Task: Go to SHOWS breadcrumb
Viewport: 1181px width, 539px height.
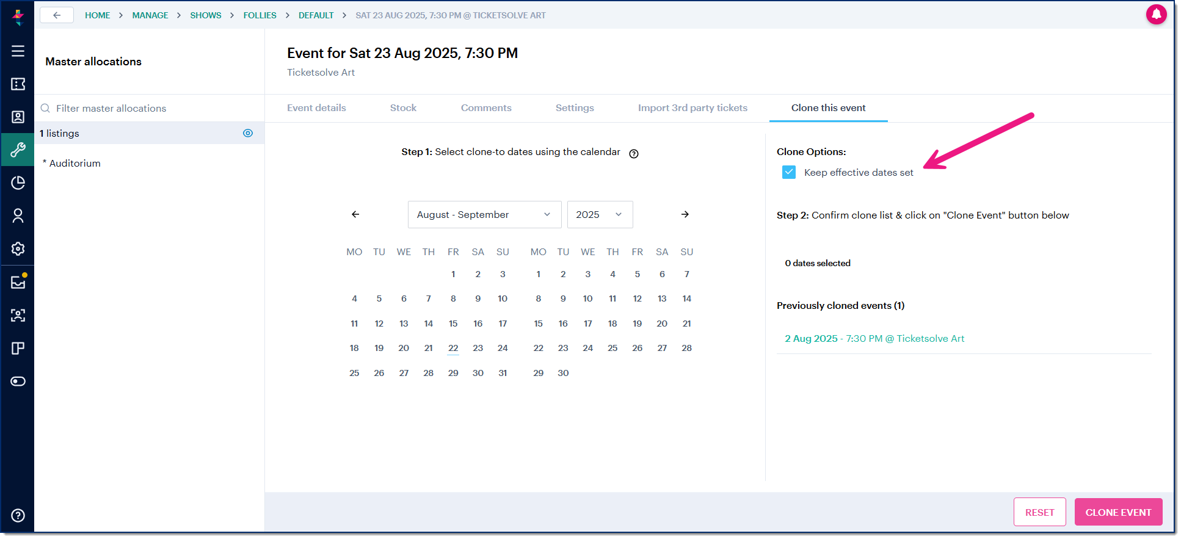Action: [x=206, y=15]
